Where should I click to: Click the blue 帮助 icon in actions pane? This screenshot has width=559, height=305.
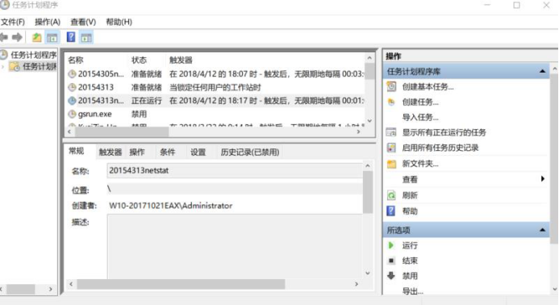[391, 211]
